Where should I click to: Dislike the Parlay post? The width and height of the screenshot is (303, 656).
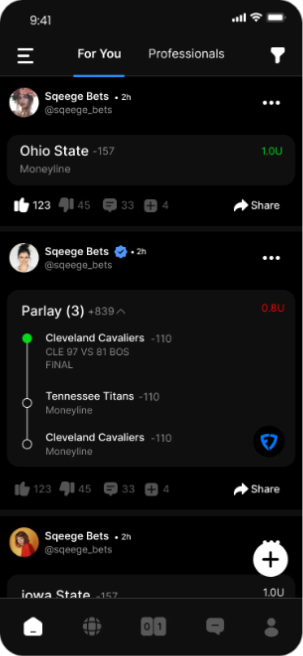click(x=67, y=489)
